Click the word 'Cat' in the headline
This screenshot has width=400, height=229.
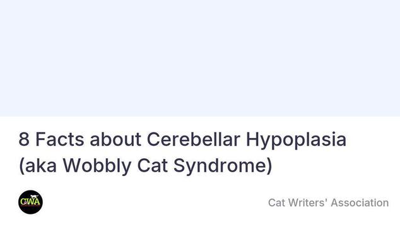click(x=152, y=165)
